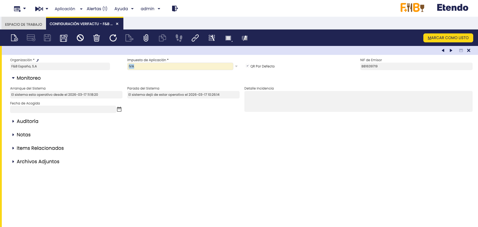Screen dimensions: 478x227
Task: Click the Marcar Como Listo button
Action: click(448, 38)
